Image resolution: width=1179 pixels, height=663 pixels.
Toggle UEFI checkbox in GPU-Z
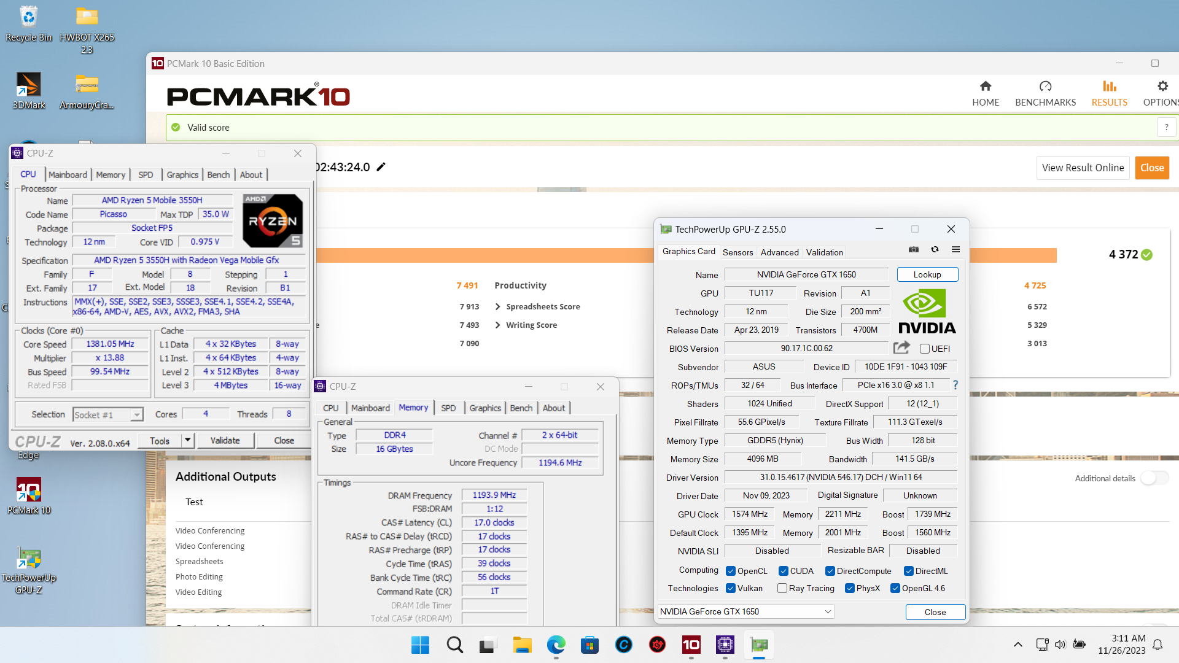924,349
